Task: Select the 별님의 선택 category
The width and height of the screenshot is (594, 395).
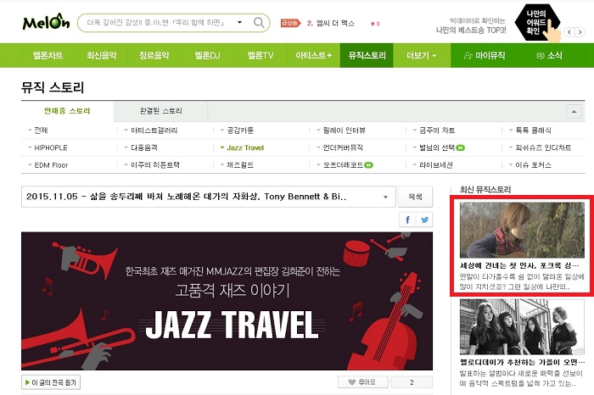Action: 437,147
